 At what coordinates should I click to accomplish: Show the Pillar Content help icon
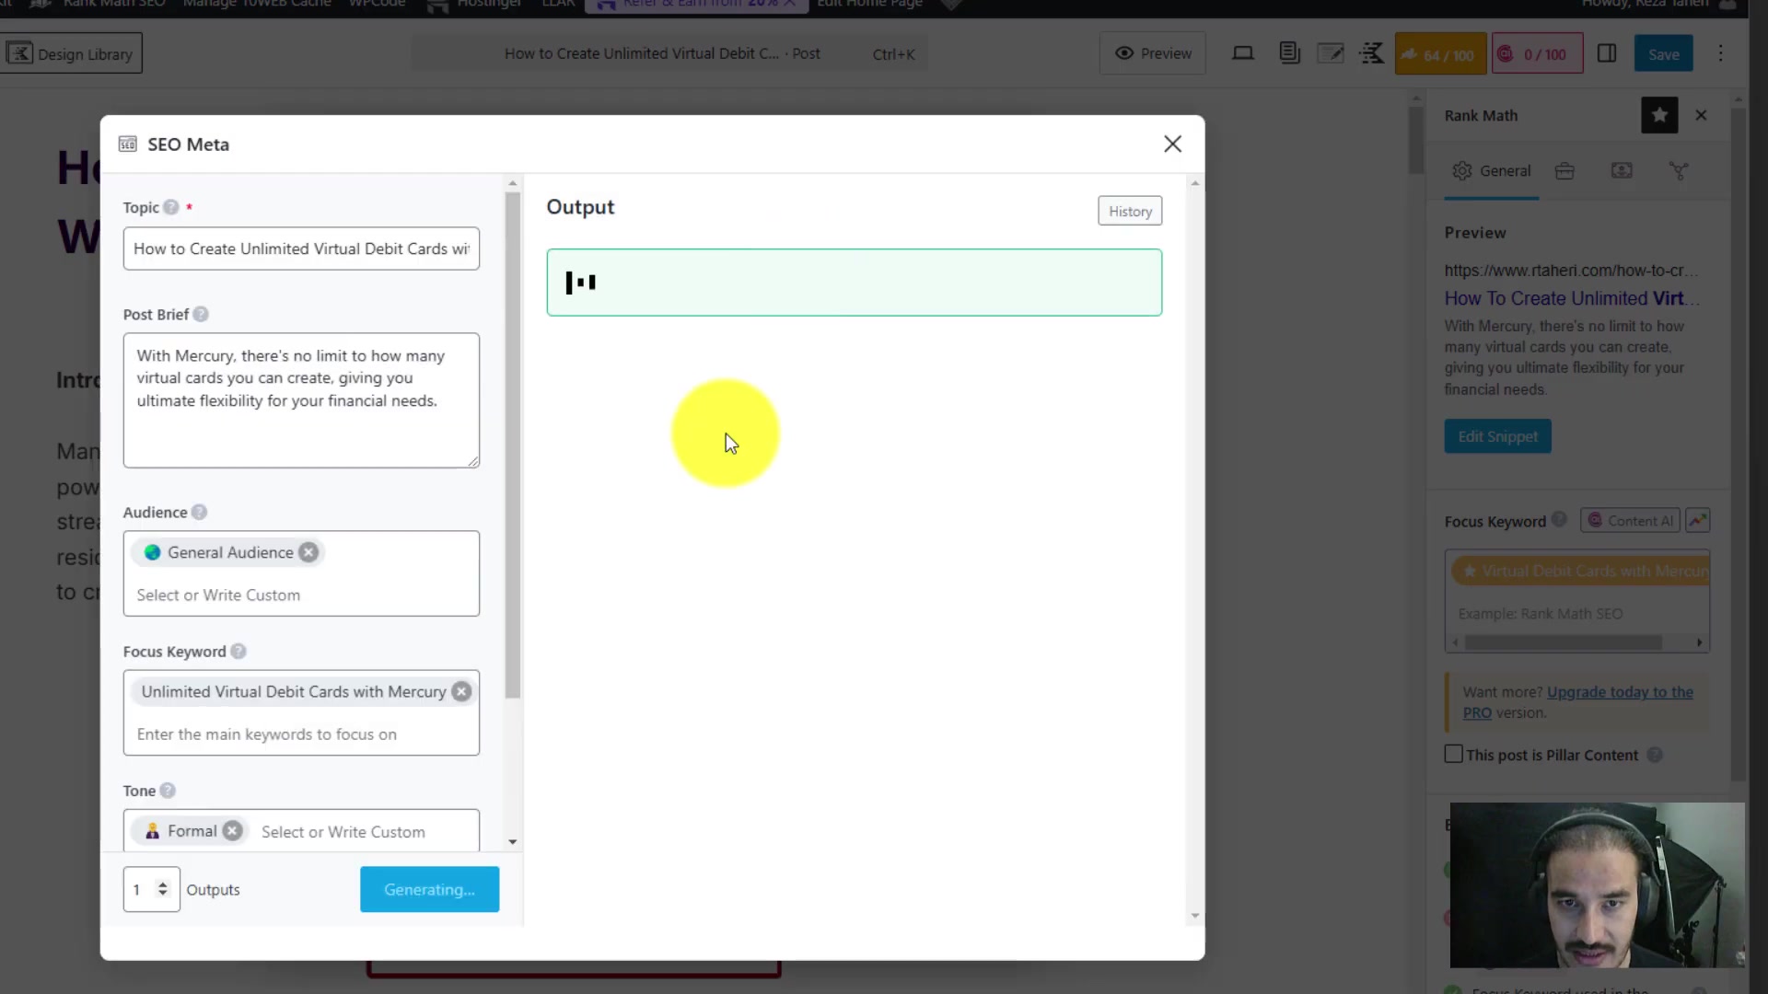1655,756
